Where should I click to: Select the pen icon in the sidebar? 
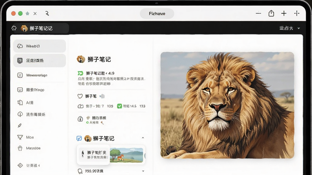pyautogui.click(x=19, y=125)
